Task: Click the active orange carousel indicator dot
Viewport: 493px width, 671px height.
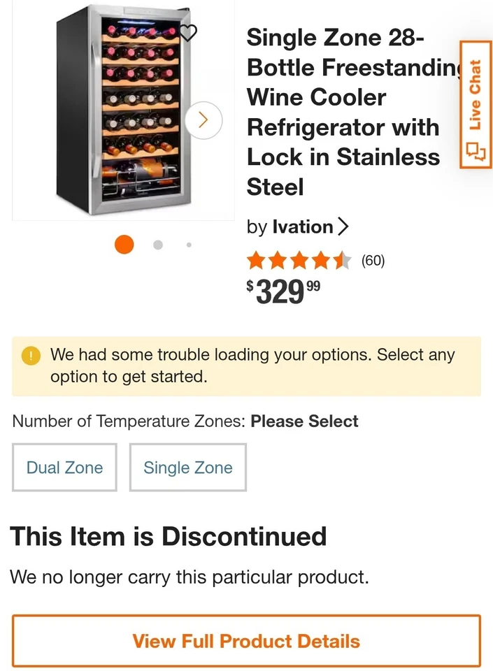Action: tap(124, 245)
